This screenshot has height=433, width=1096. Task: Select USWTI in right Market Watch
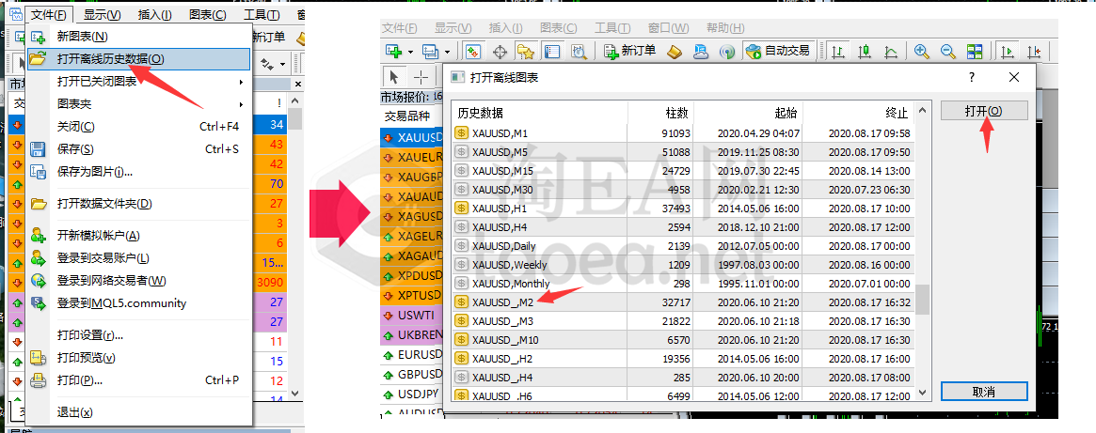tap(412, 315)
